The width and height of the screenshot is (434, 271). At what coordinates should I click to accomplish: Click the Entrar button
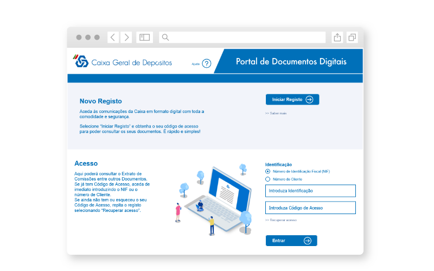(291, 241)
